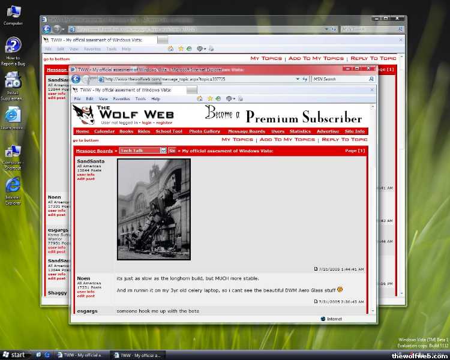Click the MSN Search magnifier icon
The width and height of the screenshot is (450, 360).
pos(371,79)
